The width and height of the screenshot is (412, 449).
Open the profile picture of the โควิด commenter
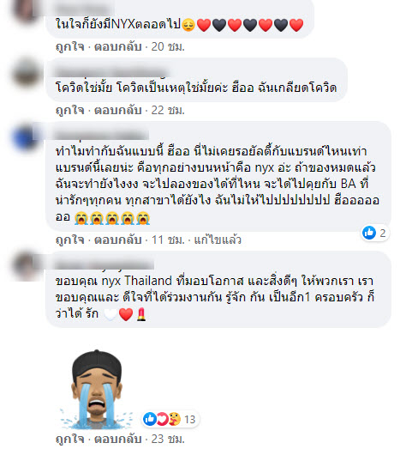[26, 74]
